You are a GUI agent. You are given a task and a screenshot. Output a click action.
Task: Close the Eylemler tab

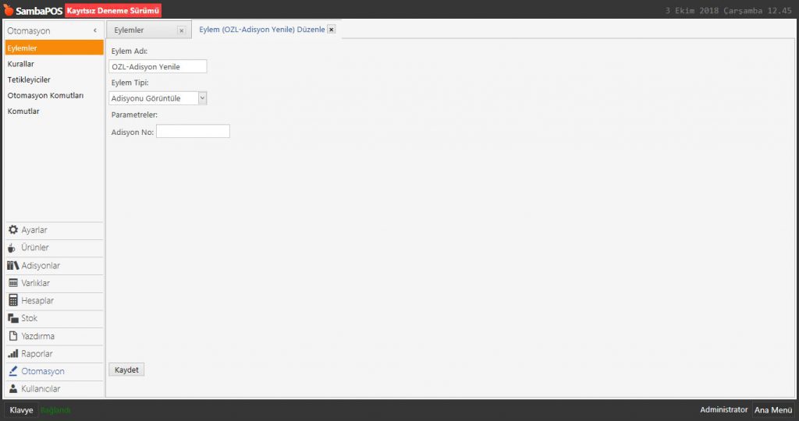click(181, 30)
